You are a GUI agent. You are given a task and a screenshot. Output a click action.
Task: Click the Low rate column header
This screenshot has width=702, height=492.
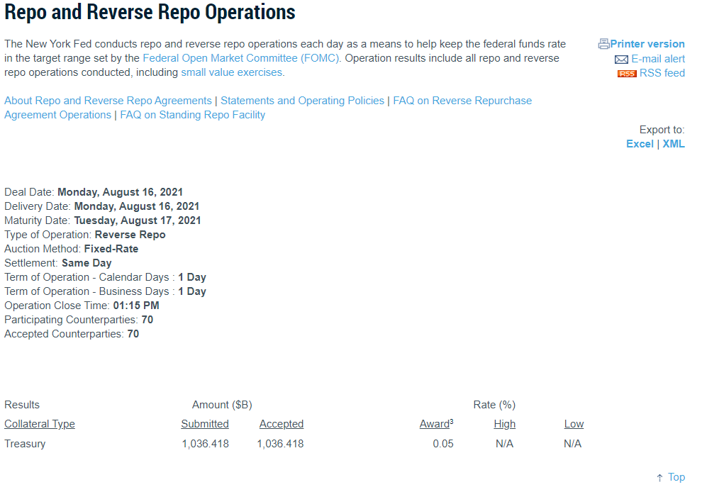click(574, 424)
